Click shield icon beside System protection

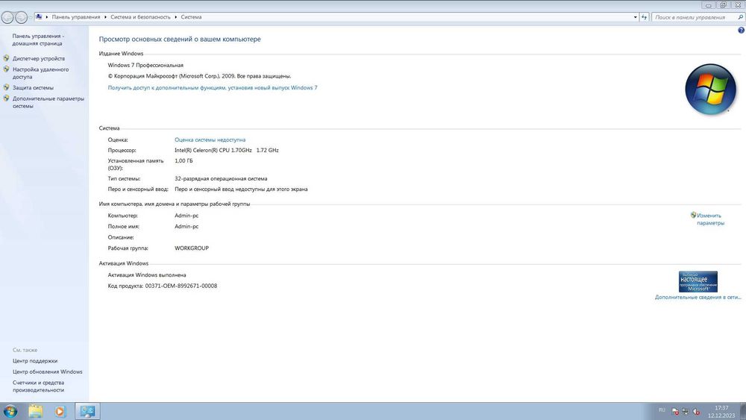click(x=6, y=87)
